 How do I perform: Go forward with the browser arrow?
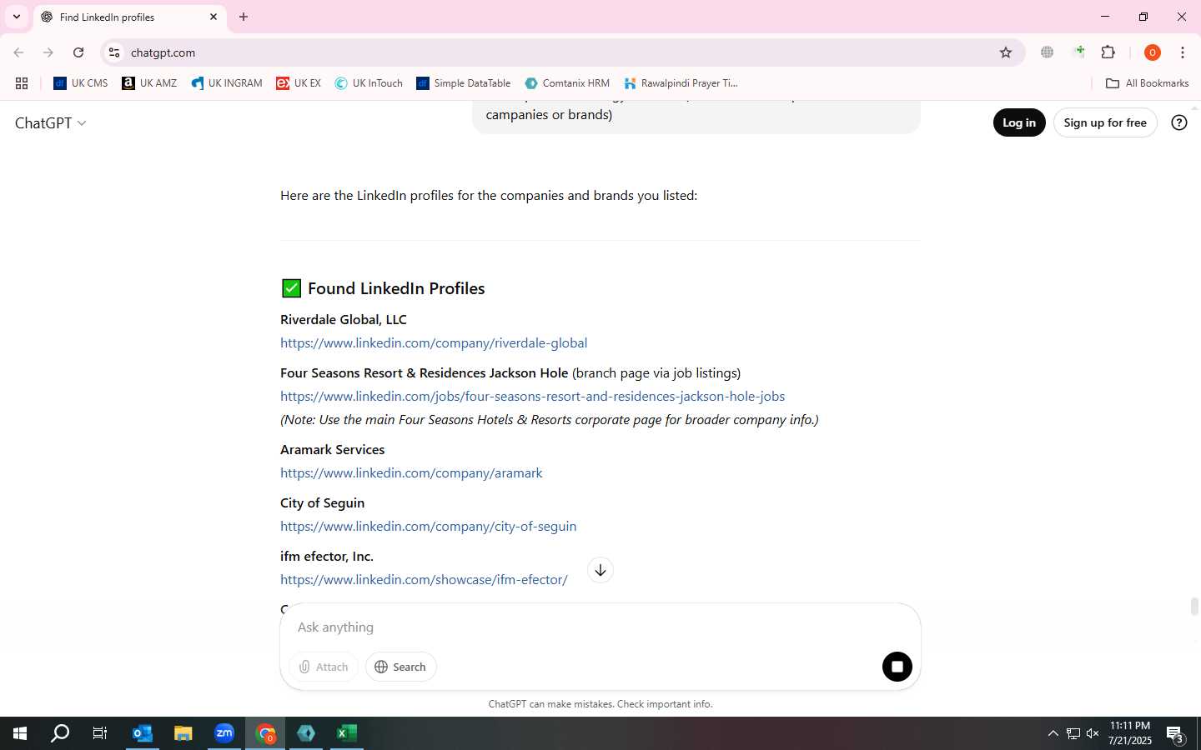click(48, 52)
